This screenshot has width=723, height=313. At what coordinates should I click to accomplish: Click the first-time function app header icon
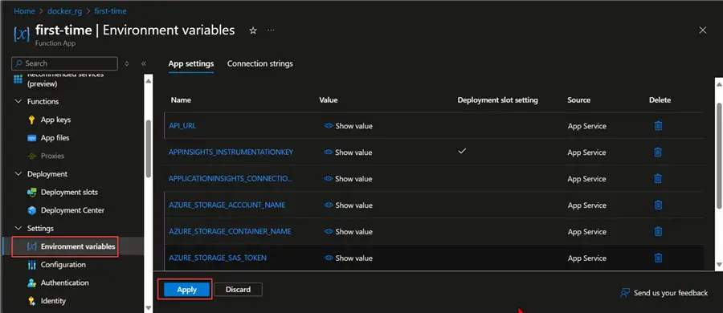(22, 35)
